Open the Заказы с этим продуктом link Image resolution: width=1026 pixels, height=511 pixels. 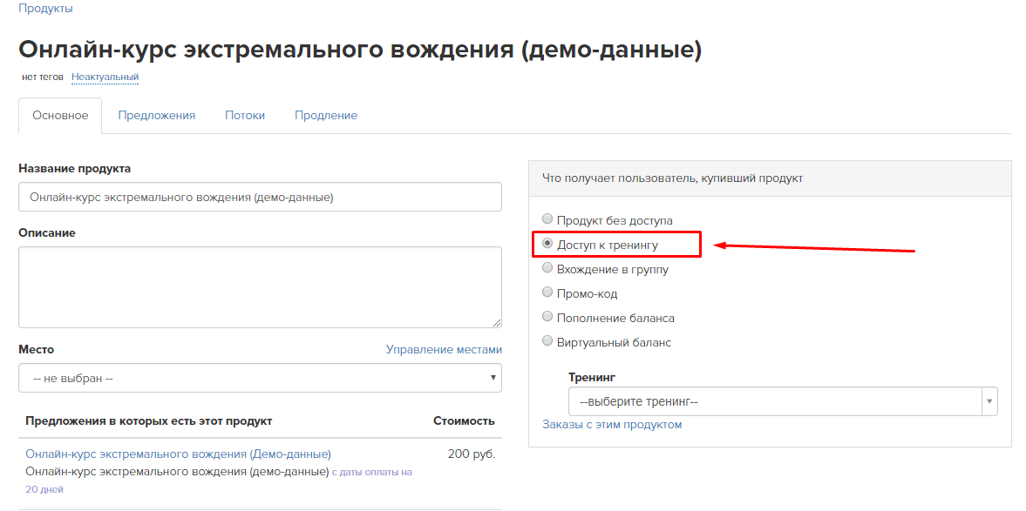(x=612, y=425)
